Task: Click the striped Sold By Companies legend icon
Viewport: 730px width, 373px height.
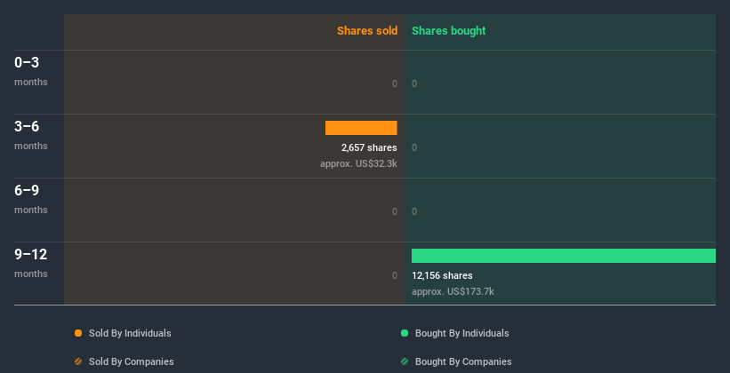Action: coord(78,361)
